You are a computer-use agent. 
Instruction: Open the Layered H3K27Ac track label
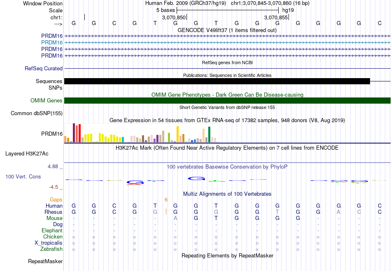point(27,154)
